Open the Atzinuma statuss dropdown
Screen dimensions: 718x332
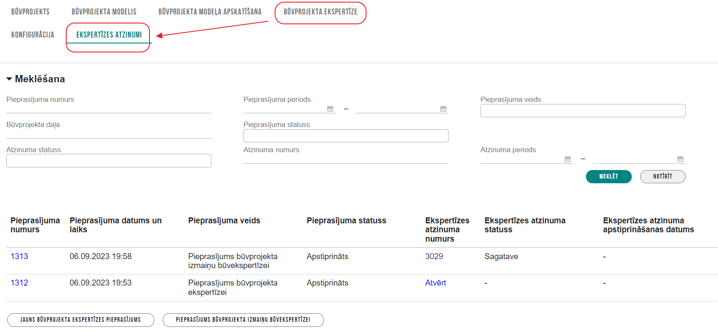(x=109, y=161)
